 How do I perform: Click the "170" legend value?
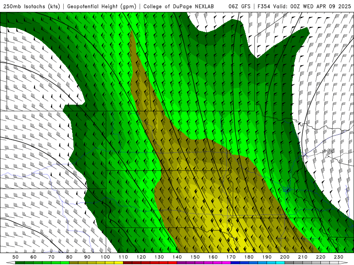(x=231, y=257)
